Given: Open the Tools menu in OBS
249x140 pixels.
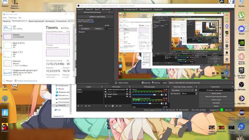Looking at the screenshot, I should pos(146,9).
